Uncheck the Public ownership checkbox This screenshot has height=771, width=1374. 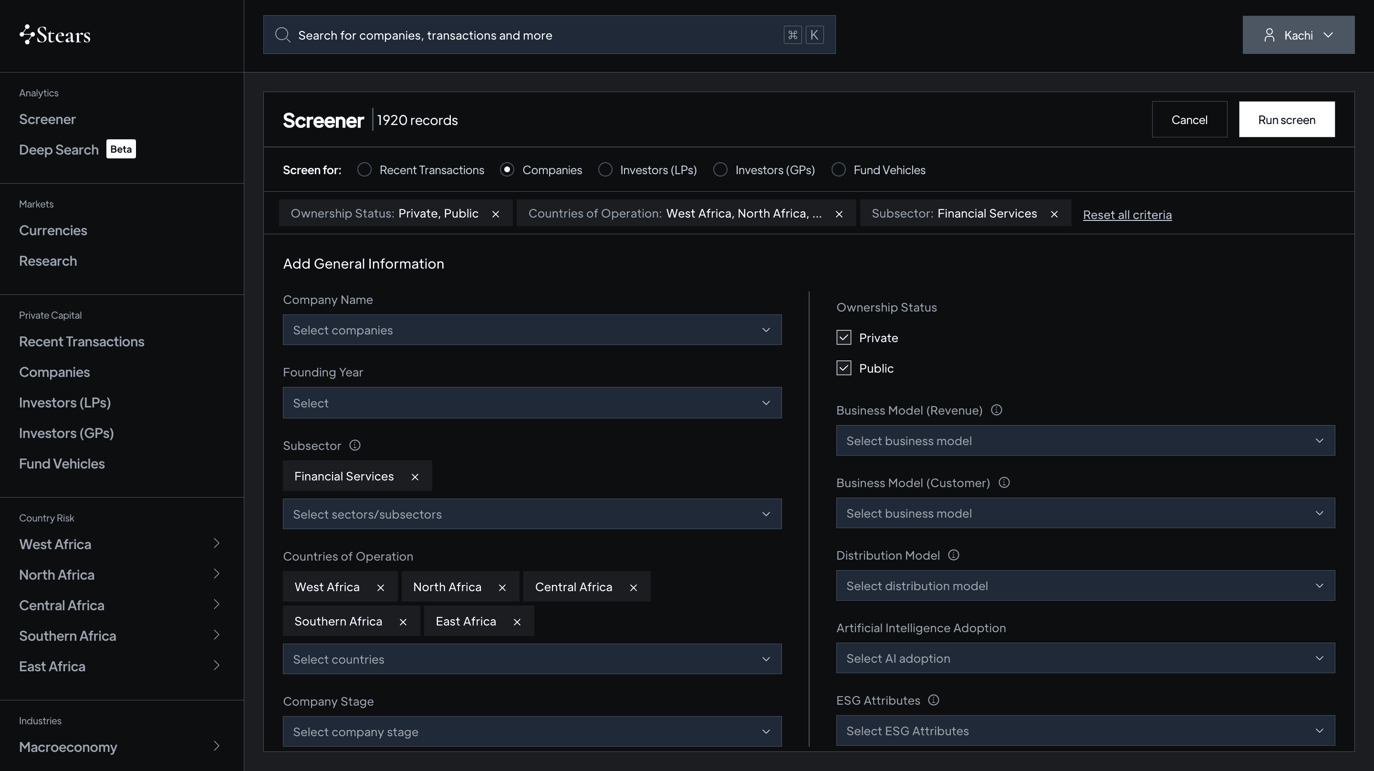coord(844,368)
